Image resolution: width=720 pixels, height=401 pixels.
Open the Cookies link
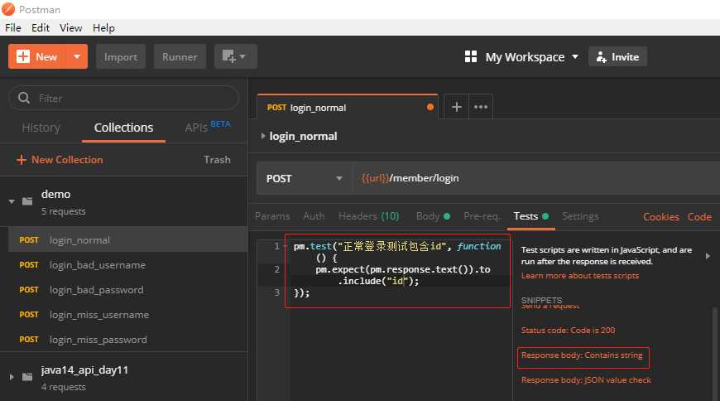point(660,216)
